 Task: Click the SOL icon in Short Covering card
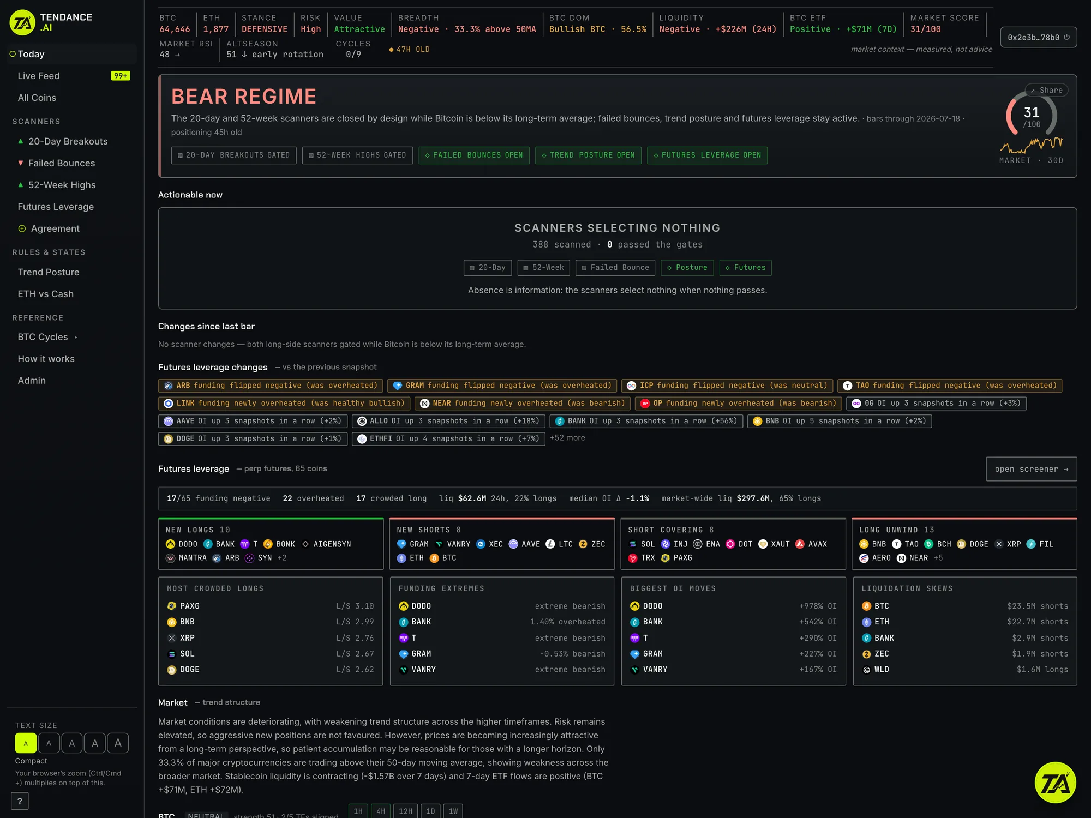(x=633, y=544)
